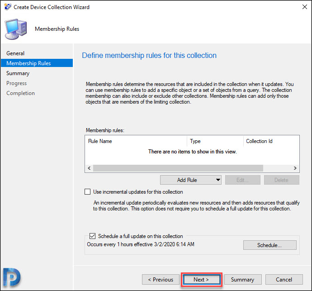Click the Schedule... button

click(x=269, y=245)
